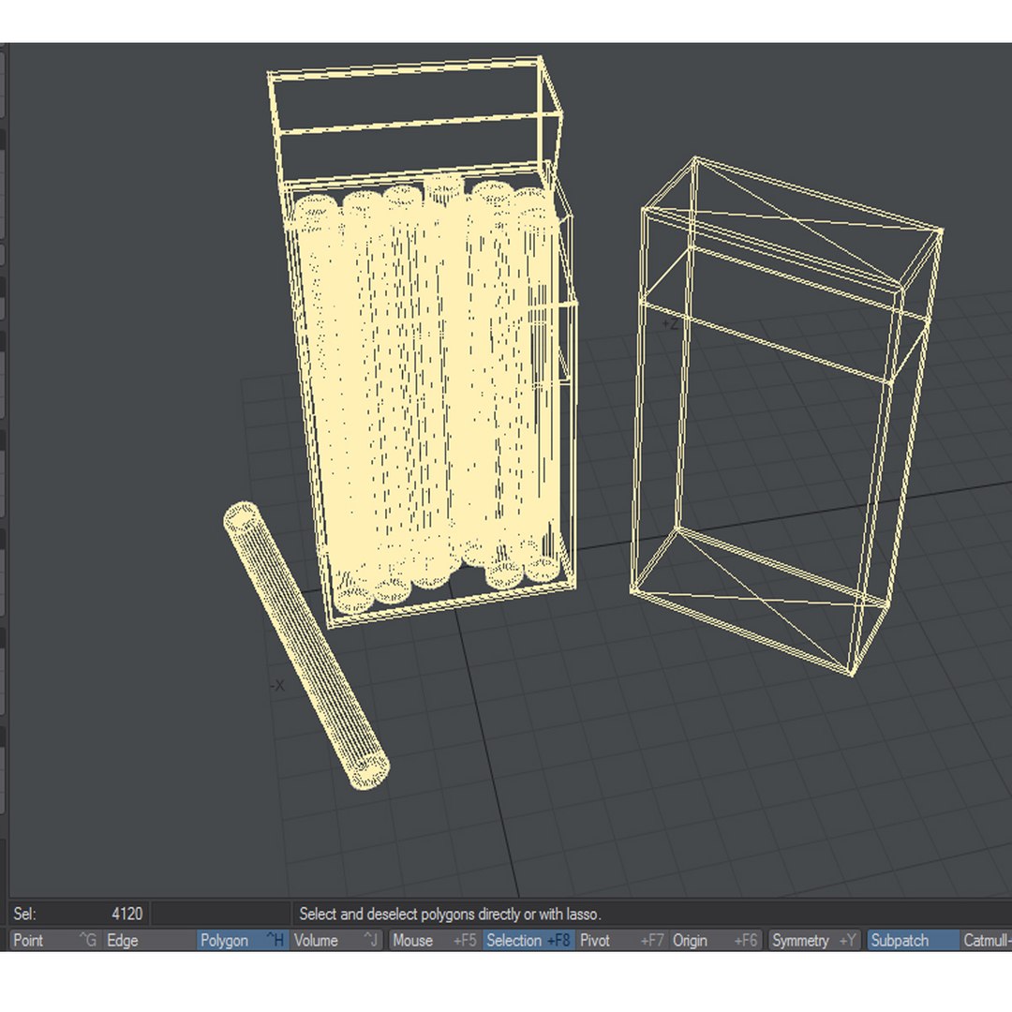Open the Catmull subdivision type dropdown
This screenshot has height=1012, width=1012.
[x=986, y=940]
